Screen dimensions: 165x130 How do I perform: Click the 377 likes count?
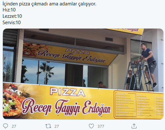pos(101,126)
